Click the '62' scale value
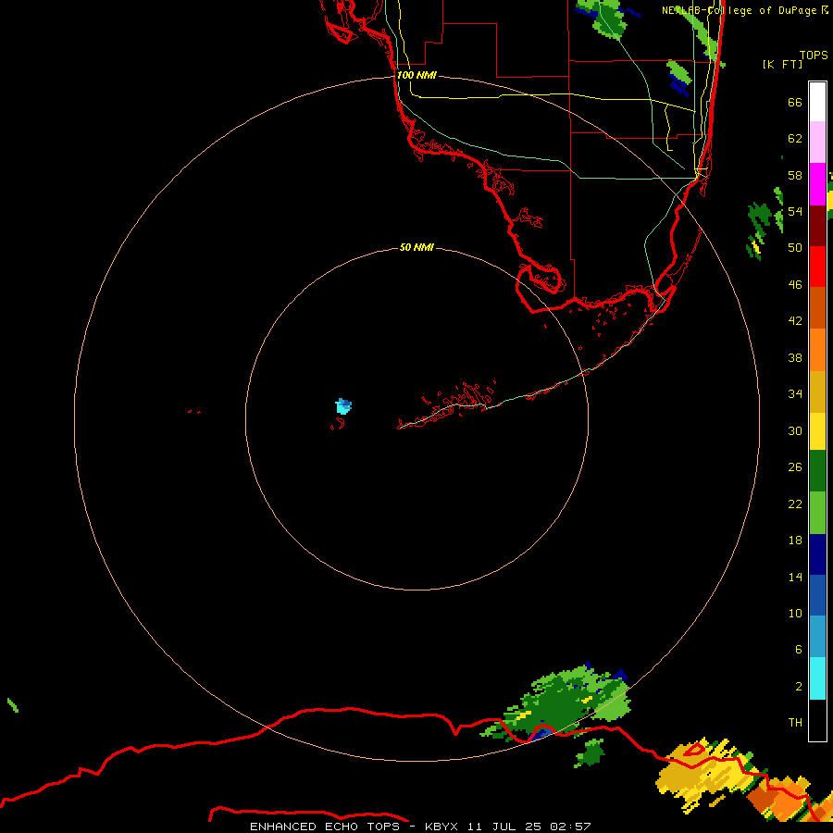Image resolution: width=833 pixels, height=833 pixels. pyautogui.click(x=795, y=138)
